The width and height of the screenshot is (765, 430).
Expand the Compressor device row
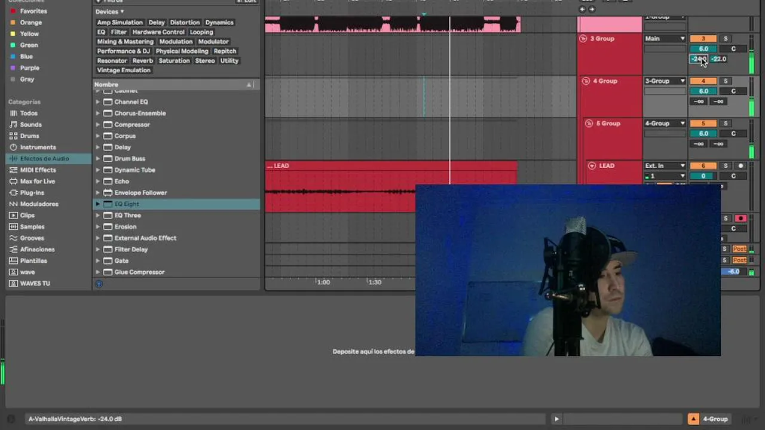tap(98, 125)
